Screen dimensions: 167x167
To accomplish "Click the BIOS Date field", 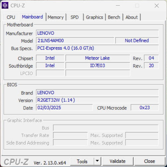I will (64, 107).
